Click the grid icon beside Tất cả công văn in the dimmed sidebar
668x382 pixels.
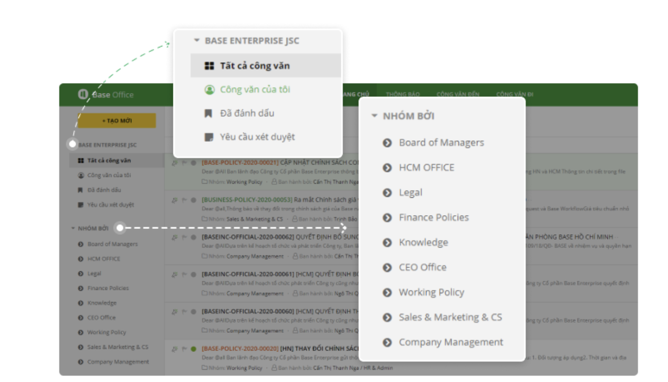(81, 160)
